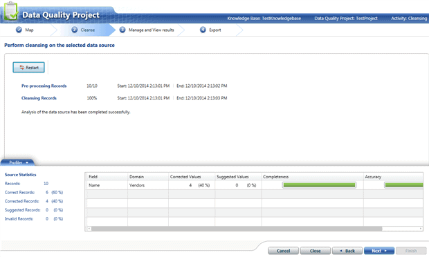Screen dimensions: 429x257
Task: Go to the Map step
Action: pos(29,30)
